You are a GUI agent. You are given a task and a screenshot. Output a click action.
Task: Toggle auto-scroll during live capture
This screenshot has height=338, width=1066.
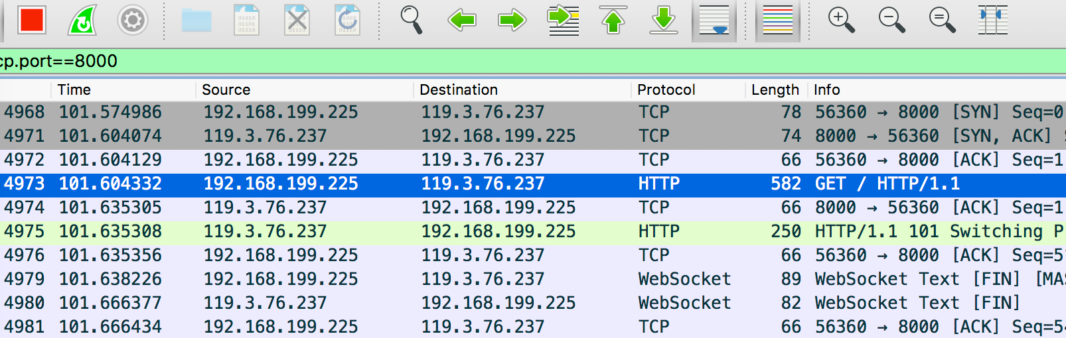click(x=714, y=20)
